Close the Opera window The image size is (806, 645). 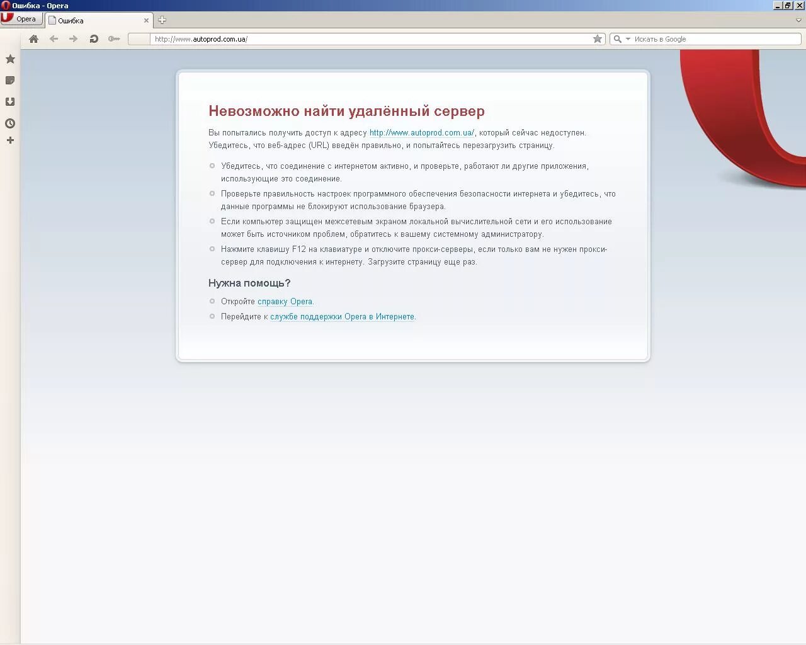tap(799, 6)
